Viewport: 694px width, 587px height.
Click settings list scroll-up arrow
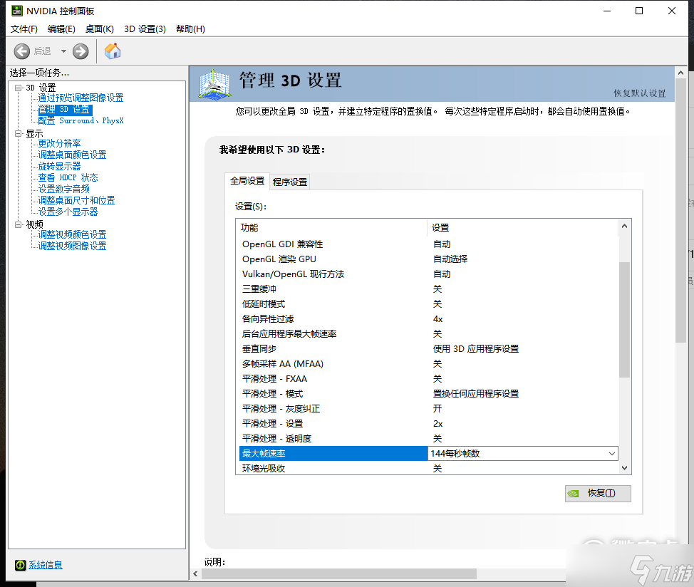coord(624,226)
